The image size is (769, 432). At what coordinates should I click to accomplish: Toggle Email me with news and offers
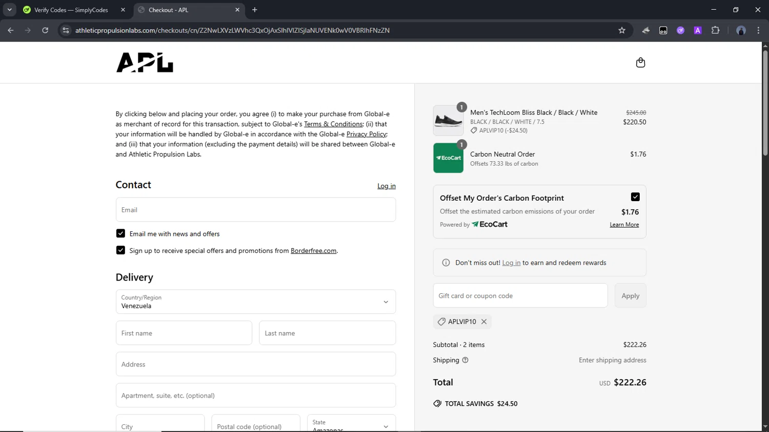point(120,233)
